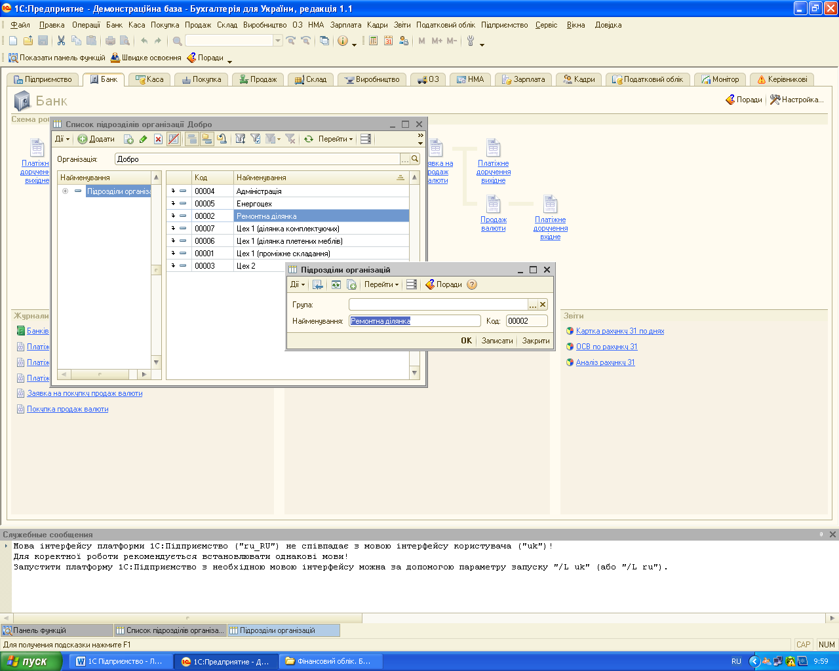This screenshot has width=839, height=671.
Task: Clear the Група field with X button
Action: click(x=543, y=305)
